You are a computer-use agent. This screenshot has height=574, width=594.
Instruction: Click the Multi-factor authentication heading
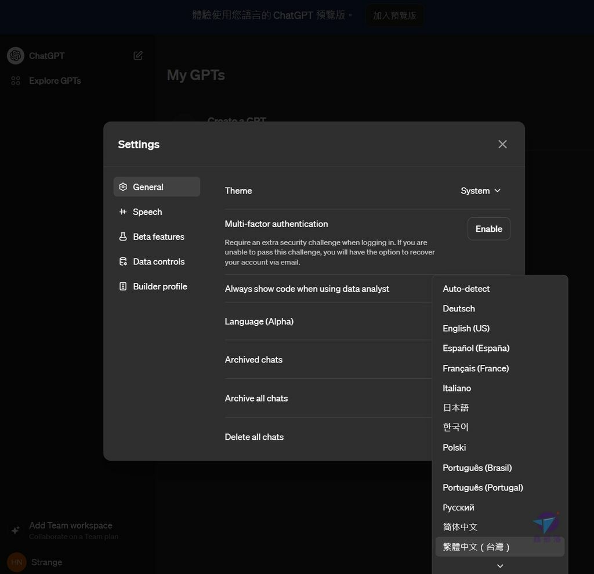[276, 224]
